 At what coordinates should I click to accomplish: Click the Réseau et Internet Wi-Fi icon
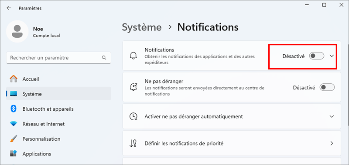14,124
